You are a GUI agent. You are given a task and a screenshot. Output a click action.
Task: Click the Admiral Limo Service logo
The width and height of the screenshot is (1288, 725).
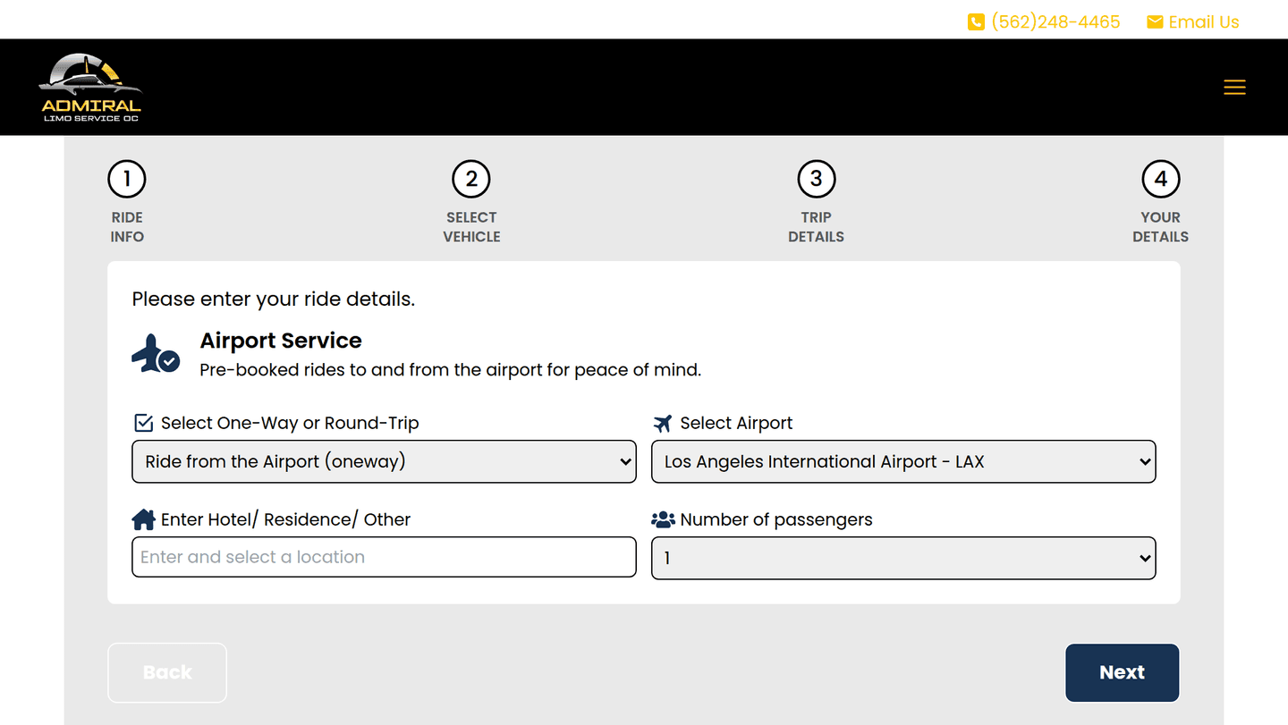[x=90, y=88]
